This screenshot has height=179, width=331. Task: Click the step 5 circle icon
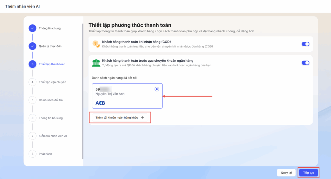coord(32,100)
